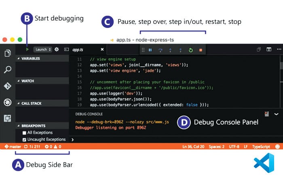Select the Launch configuration dropdown
The width and height of the screenshot is (283, 178).
tap(42, 49)
